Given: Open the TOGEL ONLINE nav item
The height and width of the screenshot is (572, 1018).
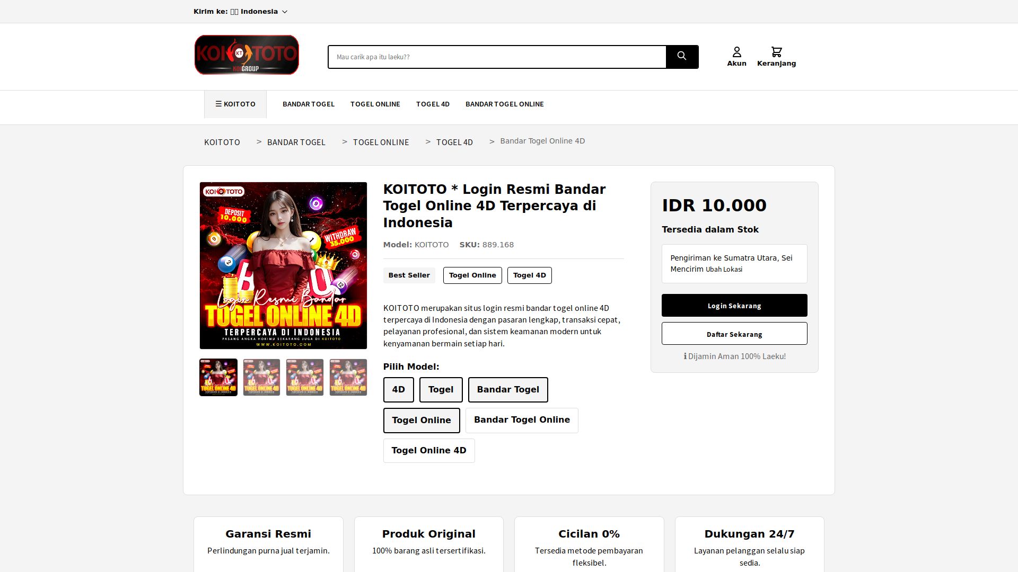Looking at the screenshot, I should coord(375,104).
